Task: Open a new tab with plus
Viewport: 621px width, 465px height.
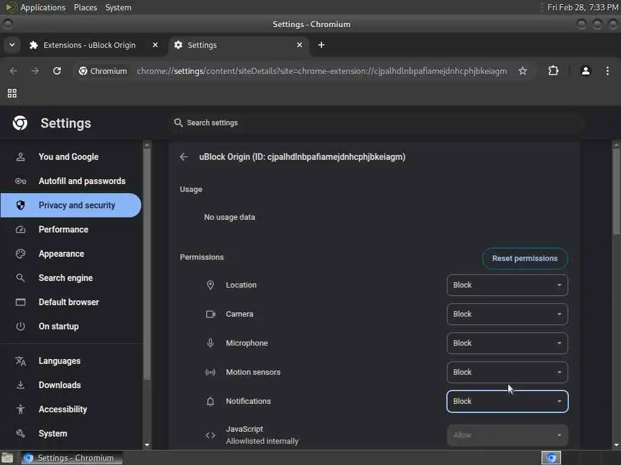Action: [321, 45]
